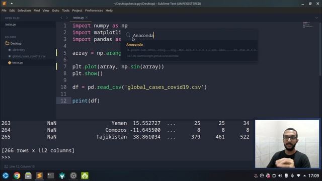The height and width of the screenshot is (181, 322).
Task: Click the keep-above arrow in title bar
Action: (x=12, y=4)
